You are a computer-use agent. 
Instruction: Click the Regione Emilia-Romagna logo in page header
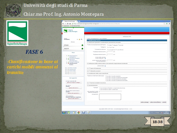click(x=67, y=31)
